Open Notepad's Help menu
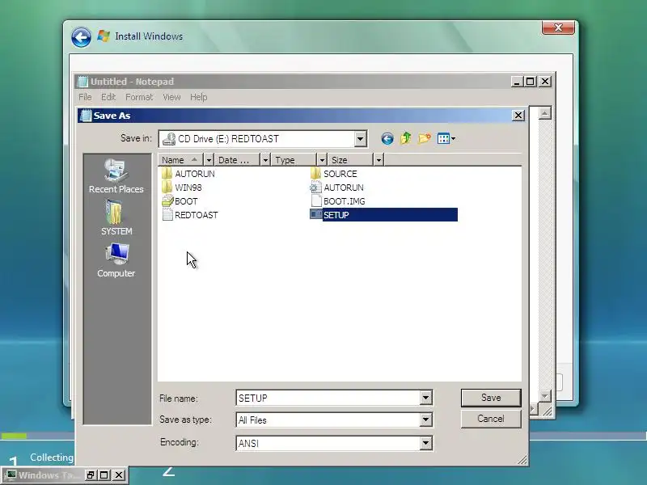 tap(198, 97)
